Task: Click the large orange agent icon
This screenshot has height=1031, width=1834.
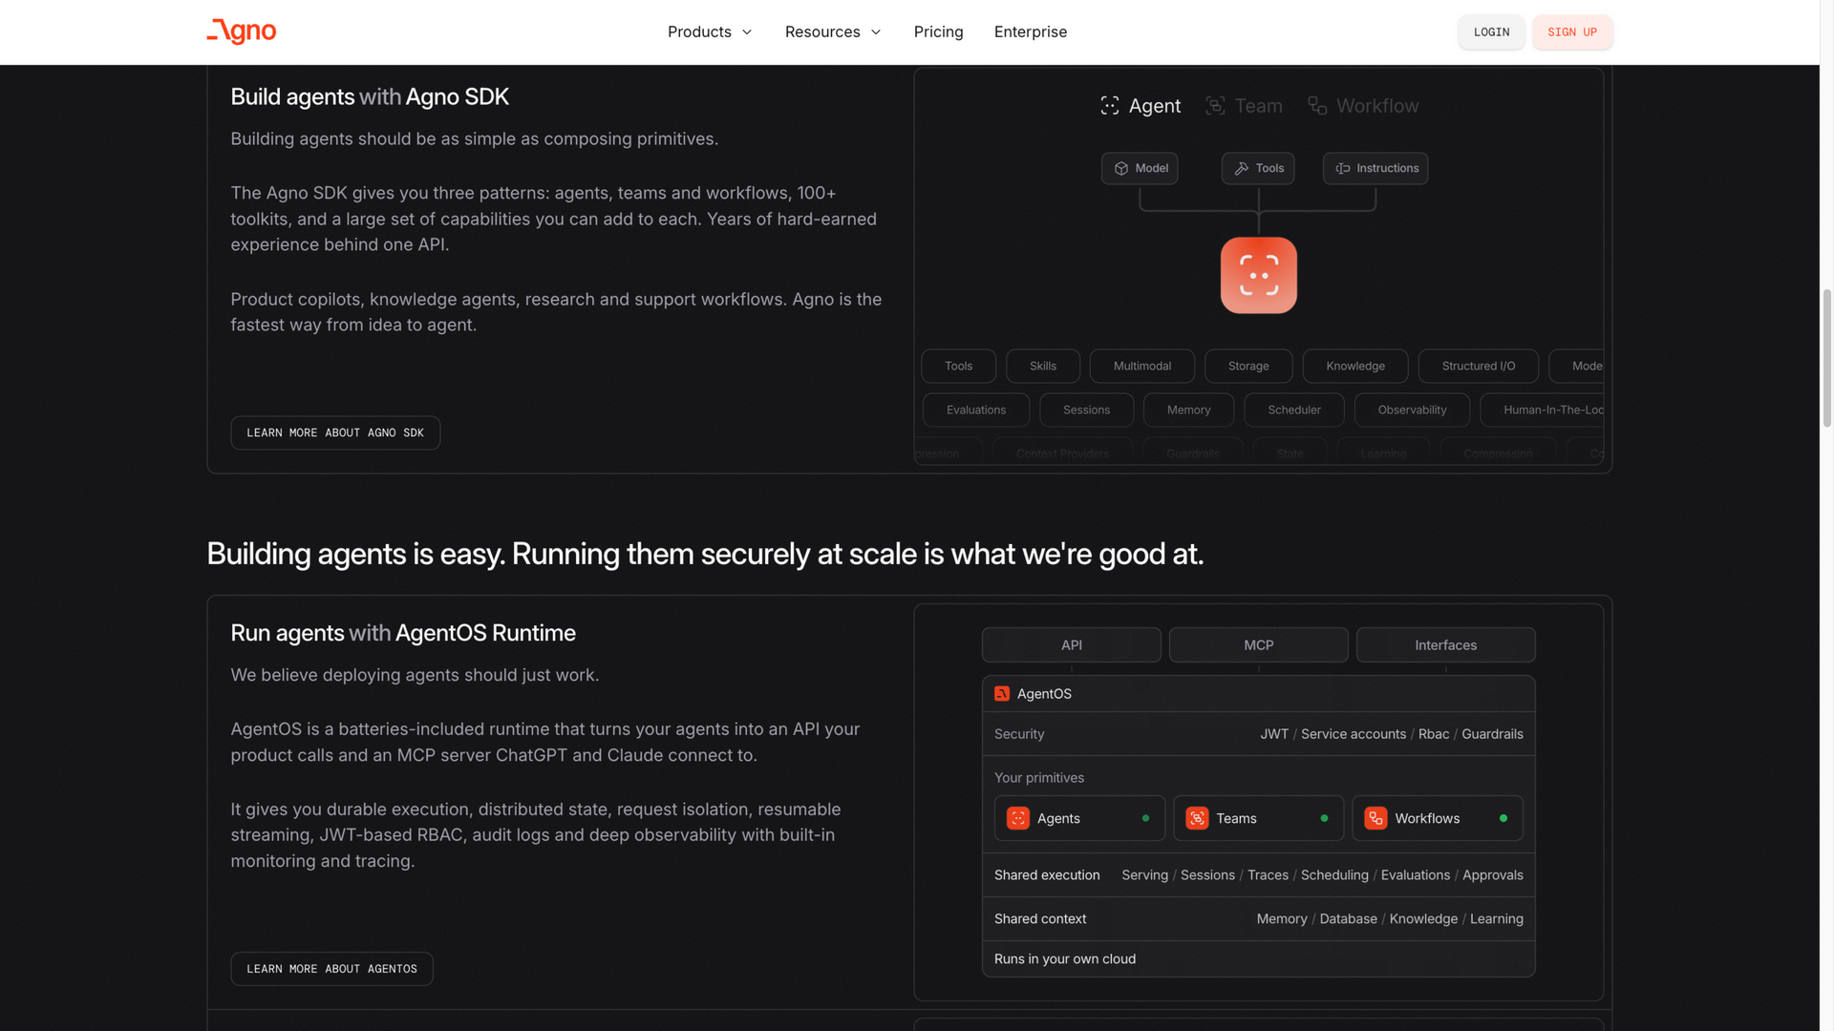Action: point(1258,276)
